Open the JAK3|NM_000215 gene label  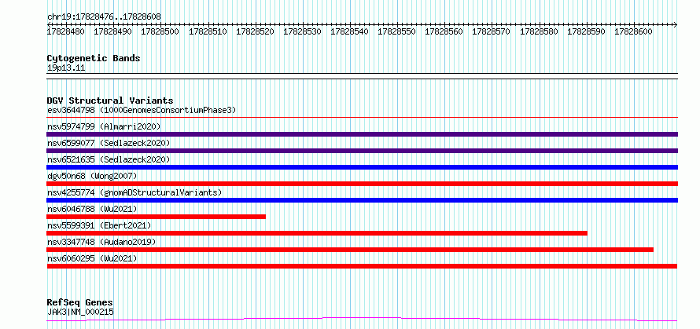click(x=80, y=312)
